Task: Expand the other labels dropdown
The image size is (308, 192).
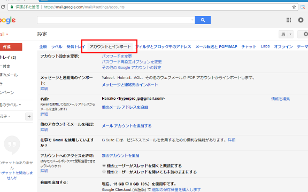Action: pos(10,105)
